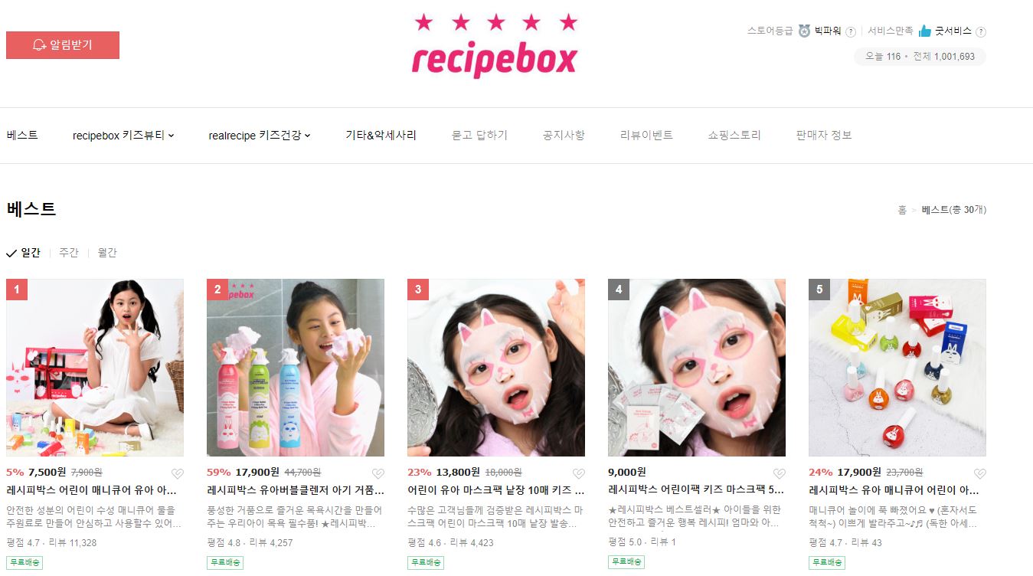Click heart icon on fifth ranked product
This screenshot has width=1033, height=576.
(979, 473)
